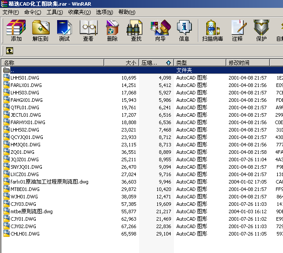Screen dimensions: 283x253
Task: Click packed size value 12,471
Action: pyautogui.click(x=164, y=197)
